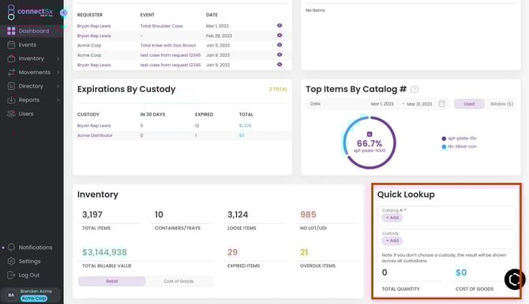
Task: Go to Users in sidebar
Action: coord(26,113)
